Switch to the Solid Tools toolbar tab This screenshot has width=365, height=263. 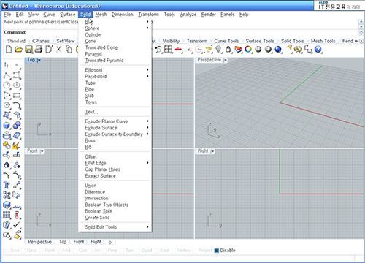pos(292,41)
